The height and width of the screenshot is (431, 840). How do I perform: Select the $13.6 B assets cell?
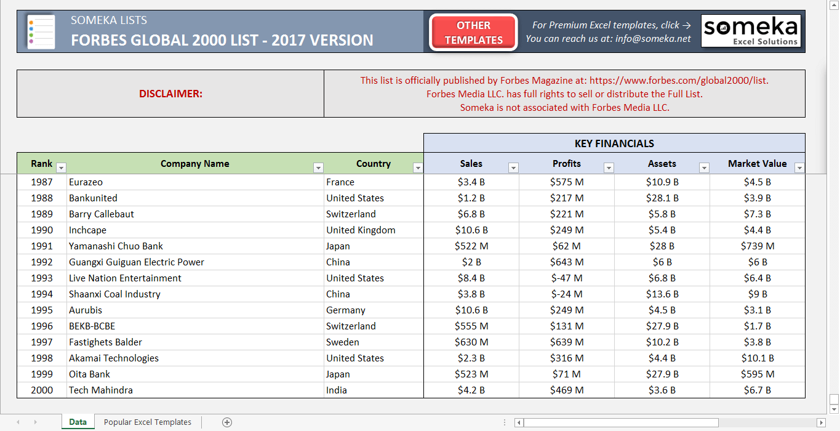(662, 294)
